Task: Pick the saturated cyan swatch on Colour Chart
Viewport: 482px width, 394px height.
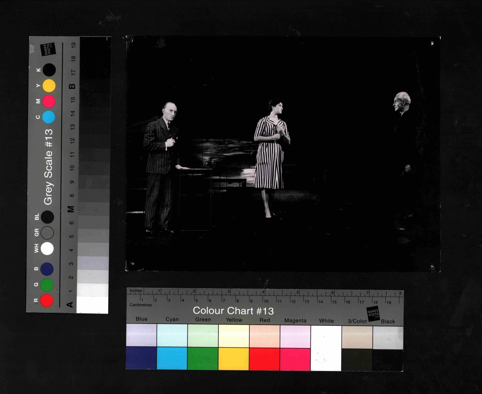Action: 172,359
